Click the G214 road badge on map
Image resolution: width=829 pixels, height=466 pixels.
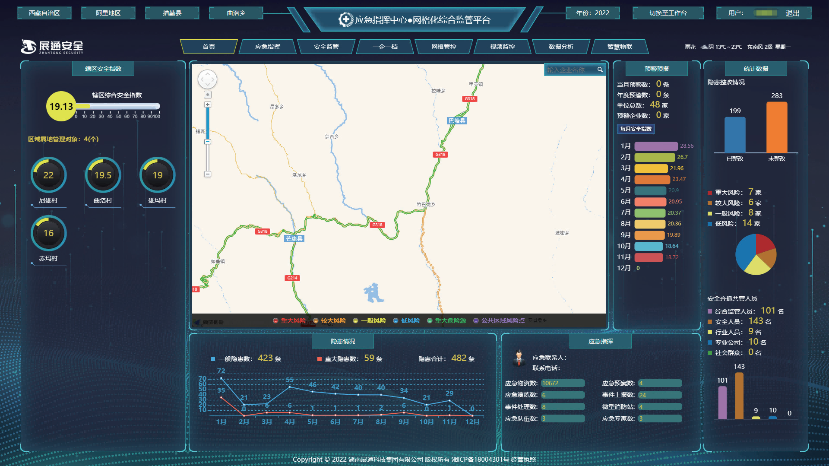click(x=292, y=278)
